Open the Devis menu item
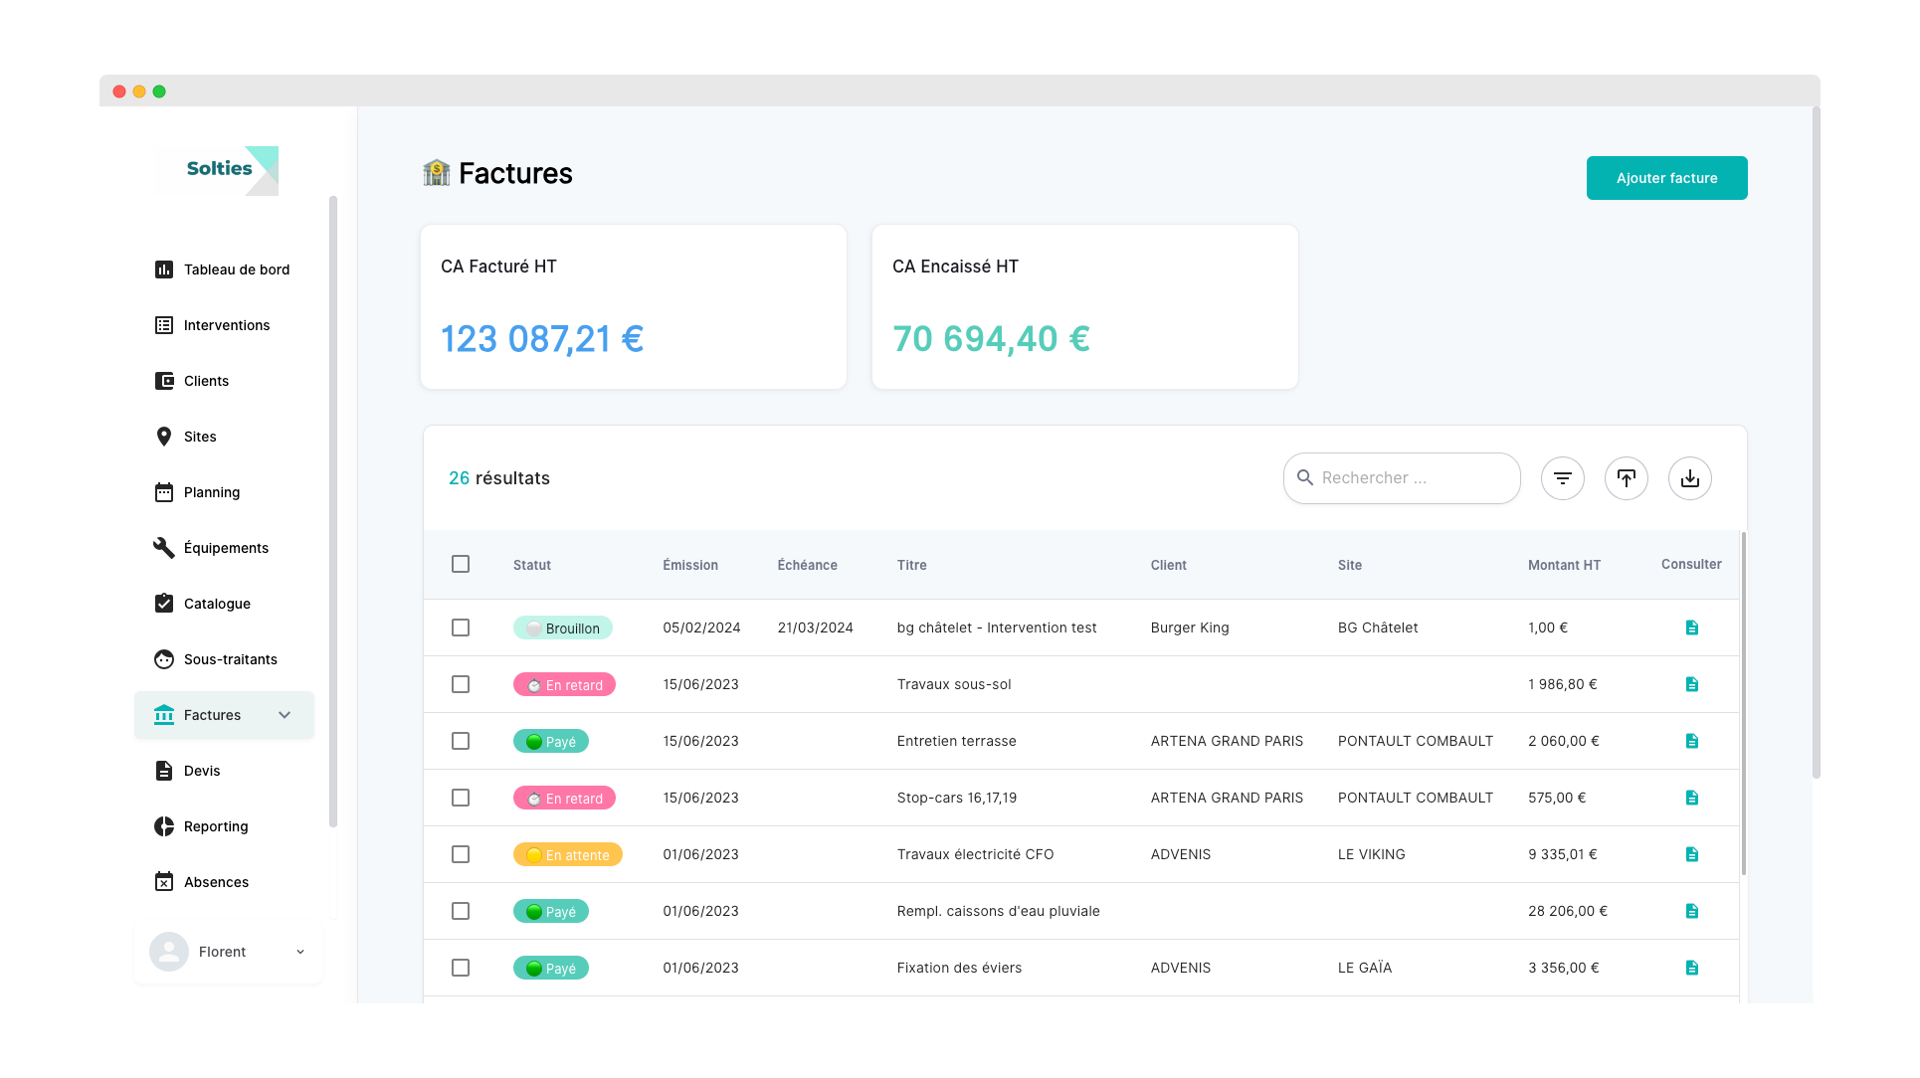The width and height of the screenshot is (1920, 1078). tap(202, 771)
